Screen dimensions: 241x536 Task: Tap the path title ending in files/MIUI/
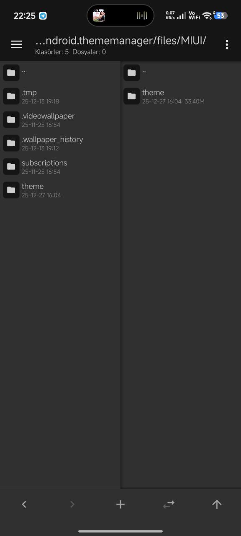(120, 41)
